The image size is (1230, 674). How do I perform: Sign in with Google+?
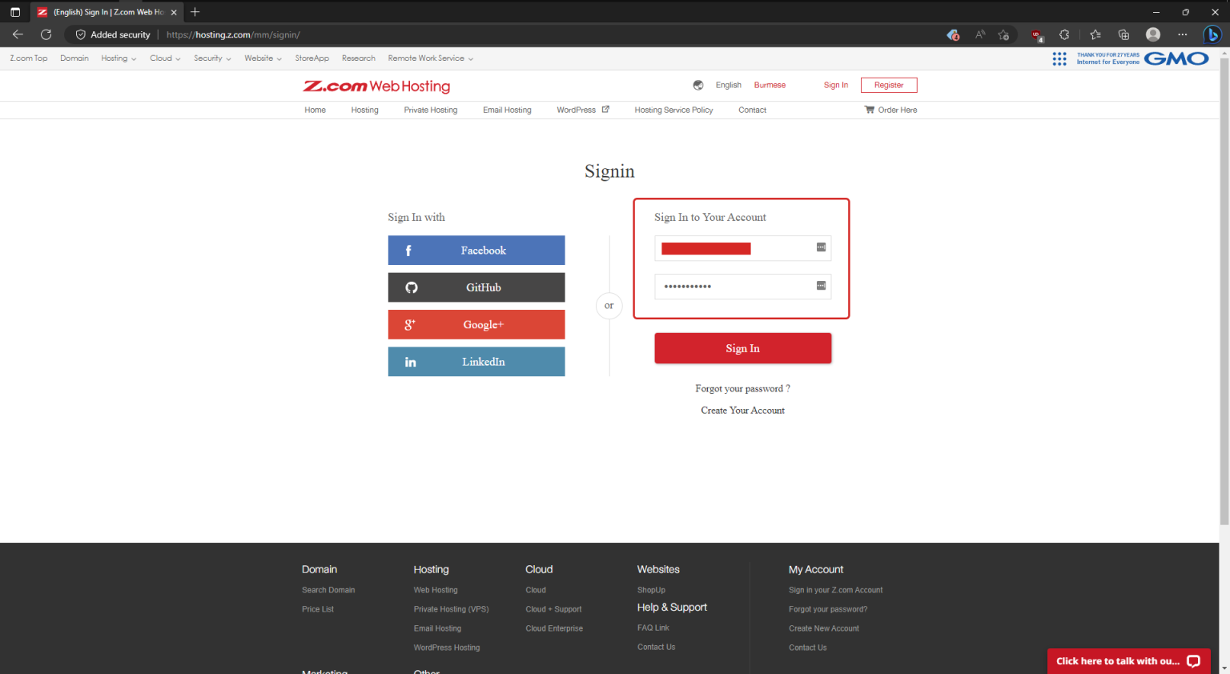point(476,324)
